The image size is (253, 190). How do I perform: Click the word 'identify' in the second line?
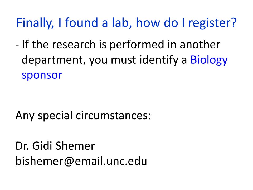159,60
